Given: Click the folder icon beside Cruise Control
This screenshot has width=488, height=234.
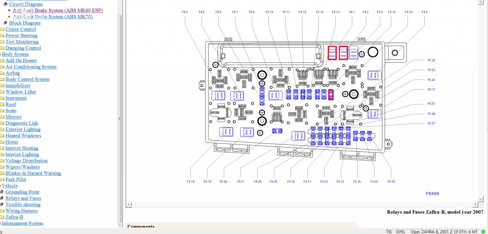Looking at the screenshot, I should (x=2, y=29).
